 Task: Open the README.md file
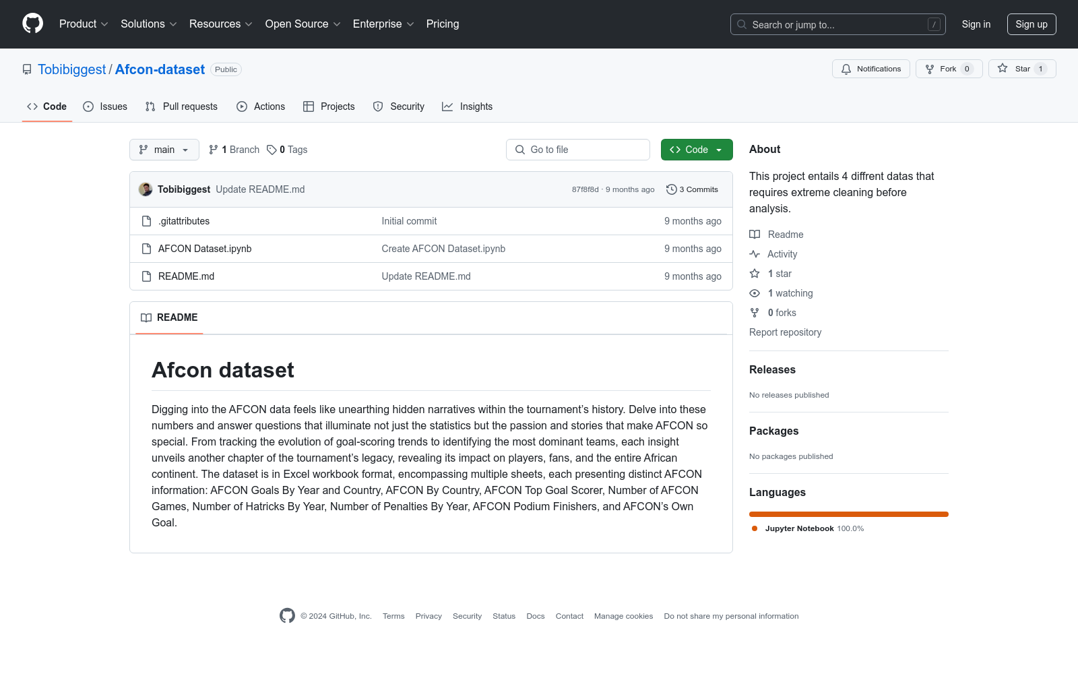tap(186, 276)
